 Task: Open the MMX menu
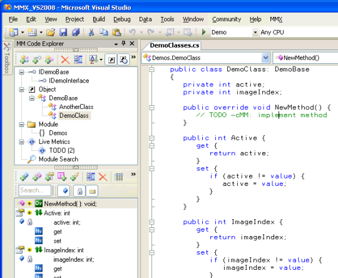pyautogui.click(x=276, y=19)
